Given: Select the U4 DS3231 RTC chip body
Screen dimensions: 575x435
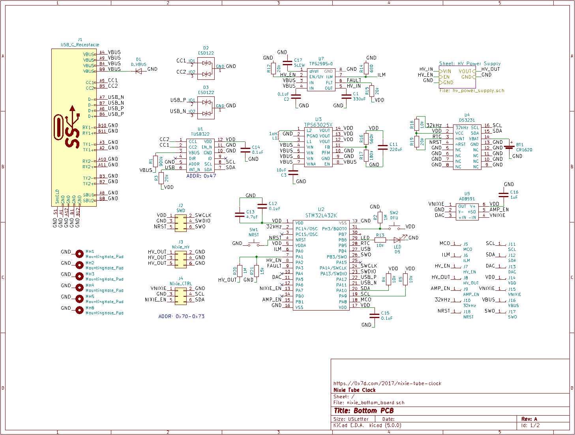Looking at the screenshot, I should point(467,147).
